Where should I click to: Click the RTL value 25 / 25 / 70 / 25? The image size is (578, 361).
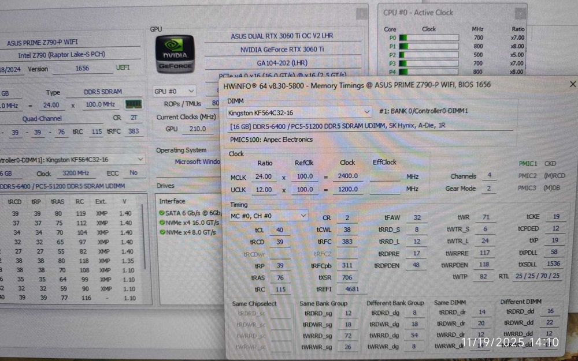(538, 276)
